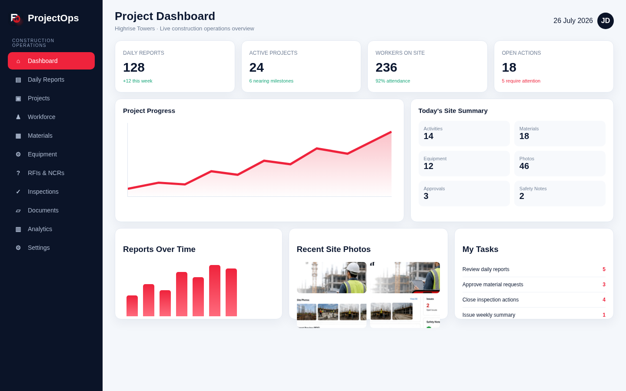
Task: Navigate to Materials section
Action: click(51, 136)
